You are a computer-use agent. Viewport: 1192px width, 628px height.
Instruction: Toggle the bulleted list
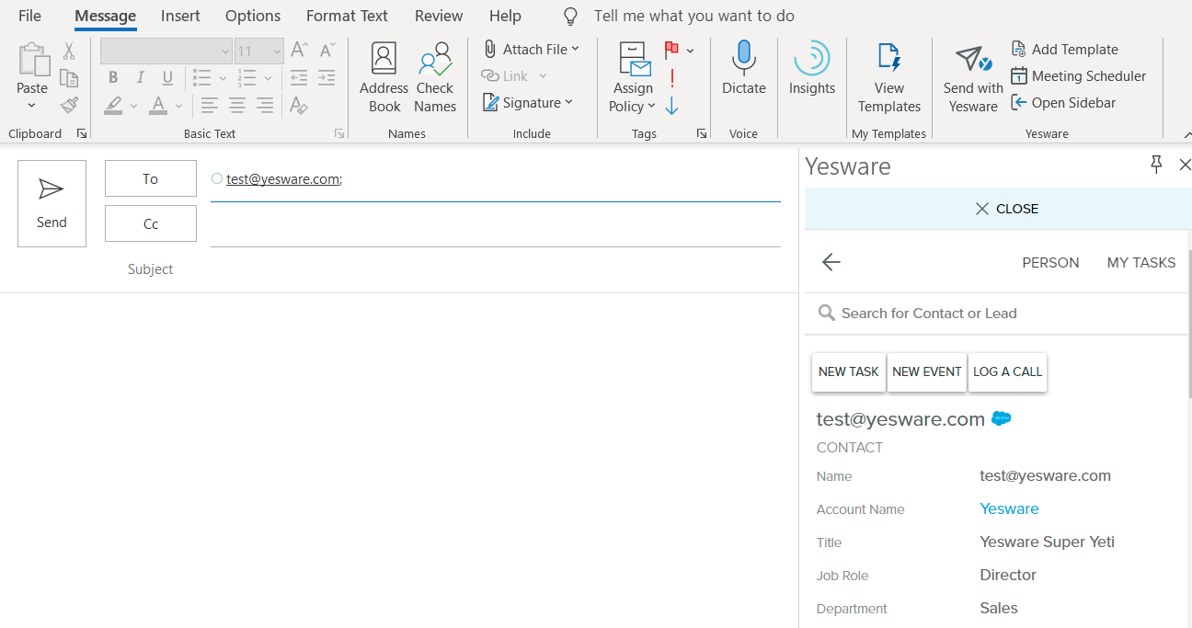(x=202, y=77)
